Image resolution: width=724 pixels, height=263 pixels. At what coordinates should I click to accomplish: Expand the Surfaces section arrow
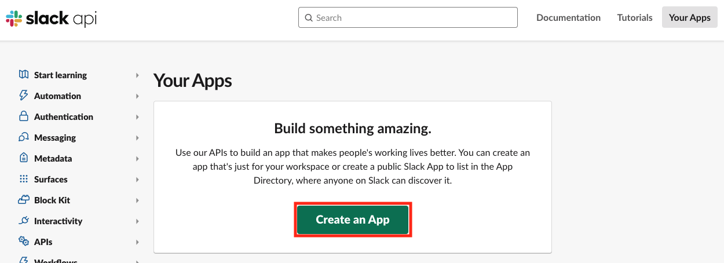pos(137,180)
